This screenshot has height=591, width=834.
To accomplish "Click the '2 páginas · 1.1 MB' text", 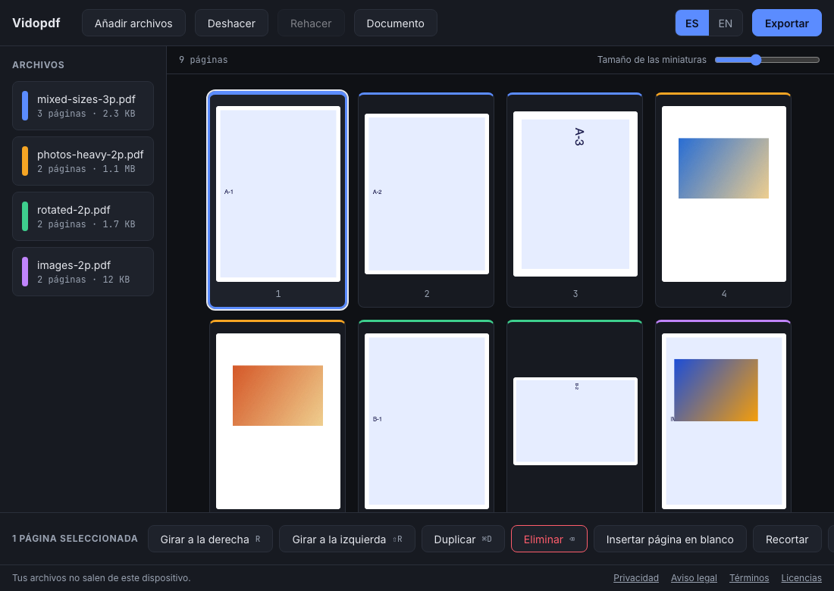I will pyautogui.click(x=86, y=168).
